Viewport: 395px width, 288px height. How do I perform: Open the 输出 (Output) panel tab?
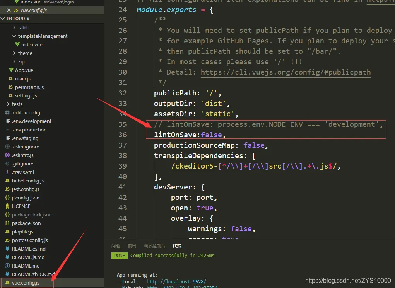tap(132, 246)
